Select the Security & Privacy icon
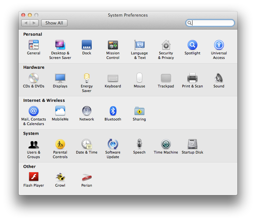 pyautogui.click(x=166, y=45)
